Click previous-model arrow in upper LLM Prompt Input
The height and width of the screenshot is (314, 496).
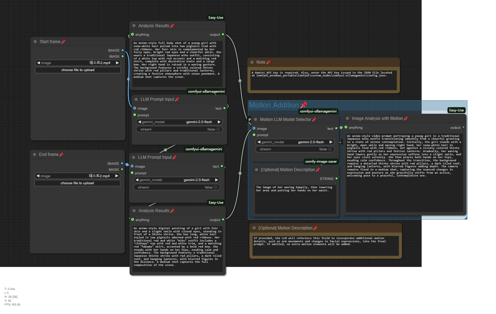(139, 122)
